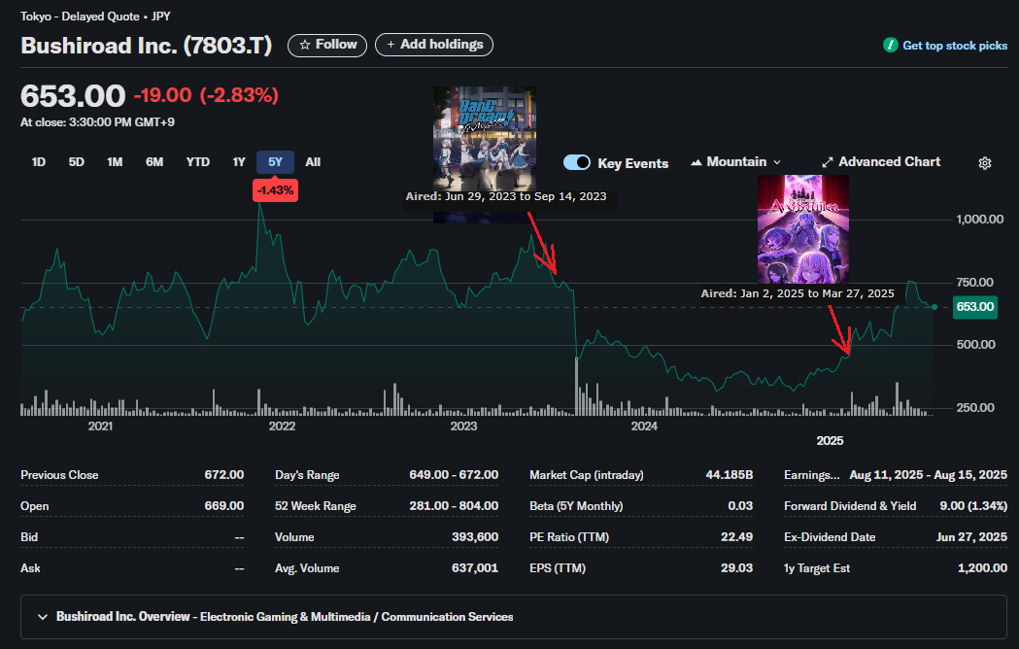Click the 52 Week Range value 281.00 - 804.00
The height and width of the screenshot is (649, 1019).
click(x=454, y=506)
